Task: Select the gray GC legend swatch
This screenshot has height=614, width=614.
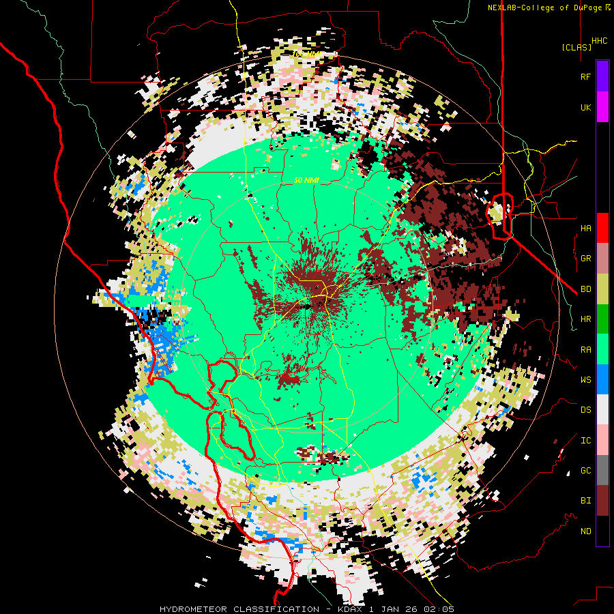Action: click(x=602, y=470)
